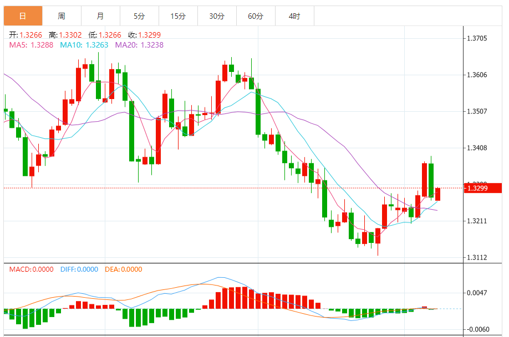Click the latest red candlestick at chart's right end
The width and height of the screenshot is (509, 337).
point(438,194)
